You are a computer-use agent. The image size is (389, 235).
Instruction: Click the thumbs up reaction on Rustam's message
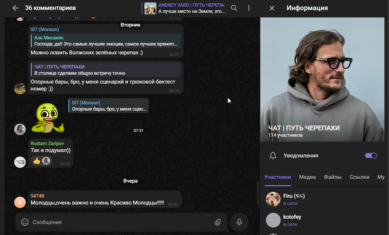[x=37, y=161]
